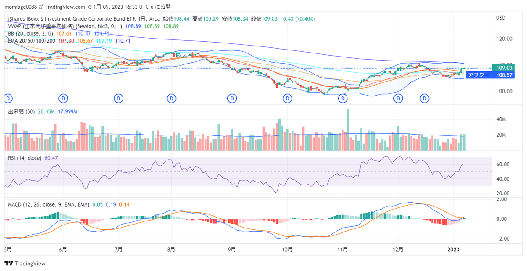Select the 出来高 (50) volume legend

22,112
